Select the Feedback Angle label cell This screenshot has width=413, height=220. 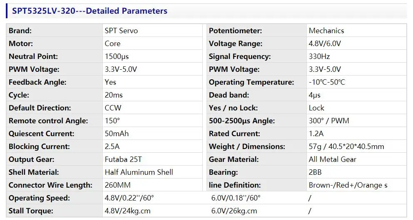pyautogui.click(x=37, y=82)
